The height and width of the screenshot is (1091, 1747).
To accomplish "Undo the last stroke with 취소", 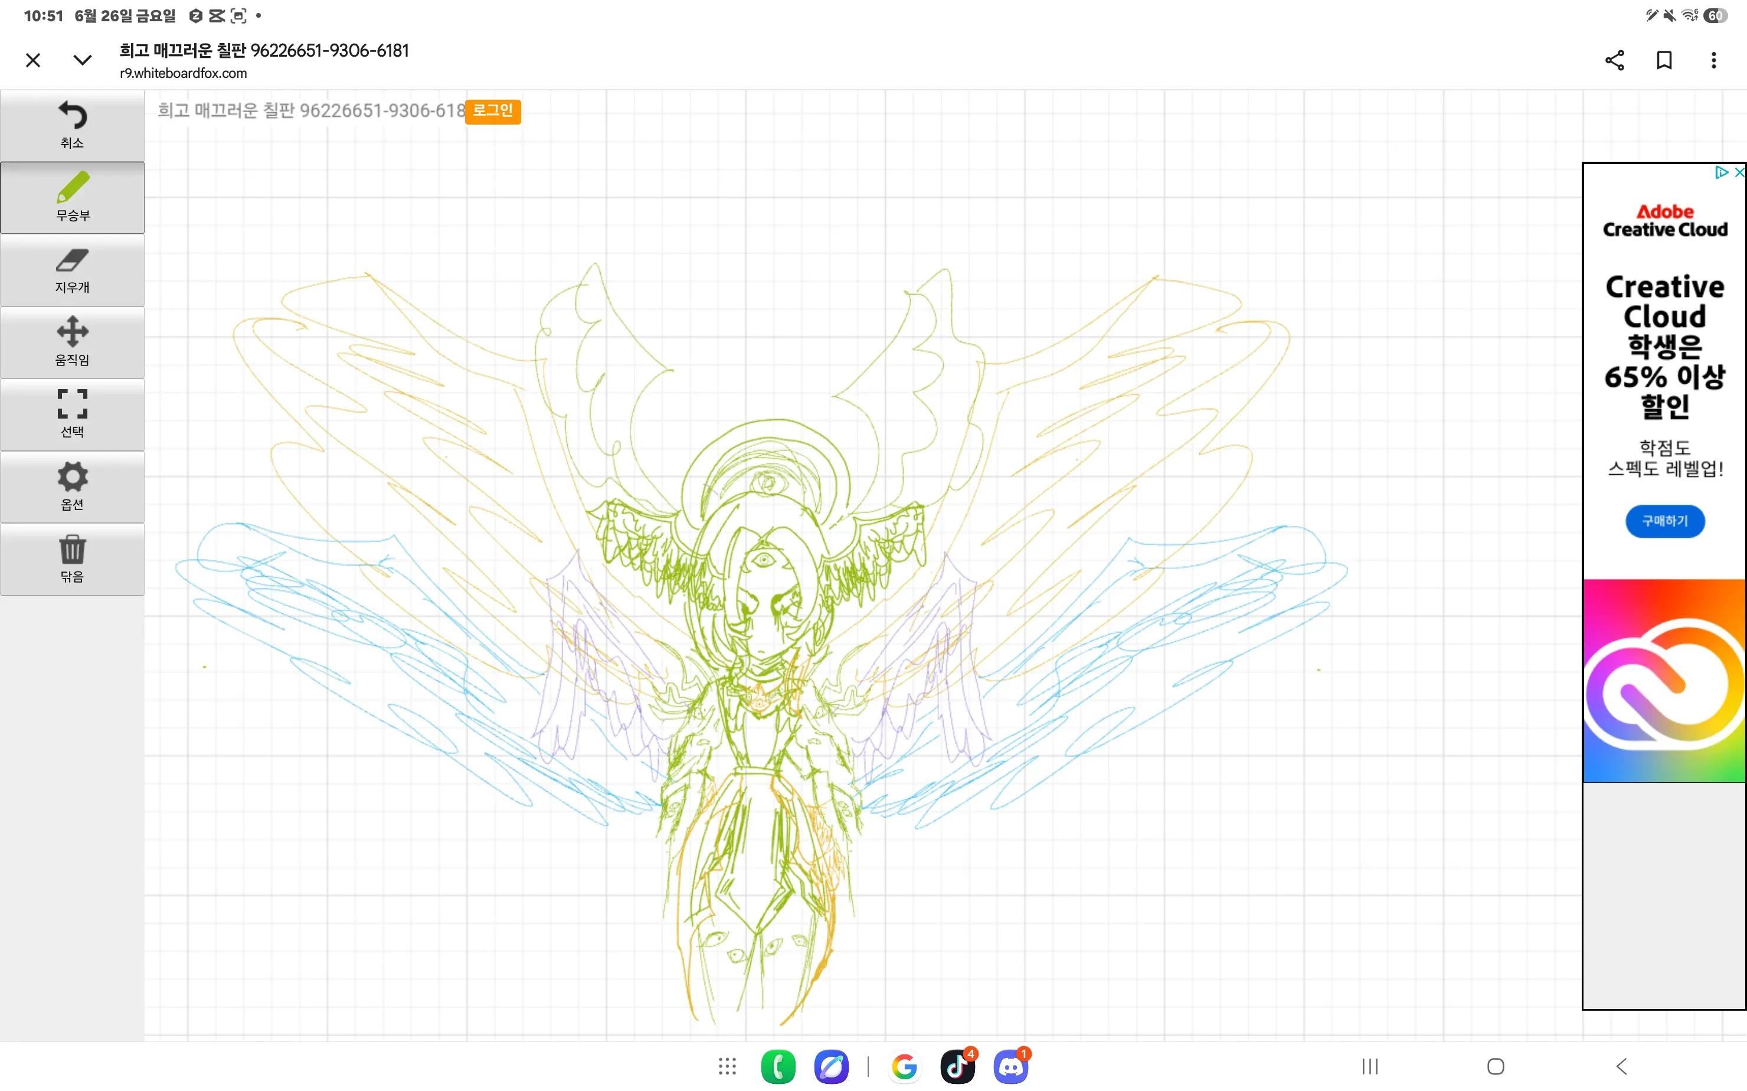I will tap(72, 126).
